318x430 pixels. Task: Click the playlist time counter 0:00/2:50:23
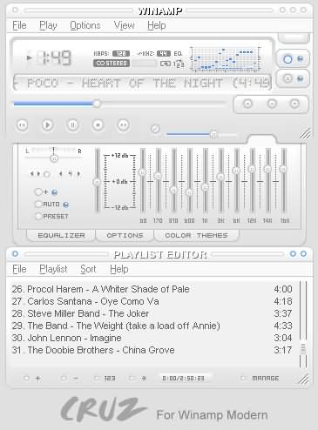184,378
